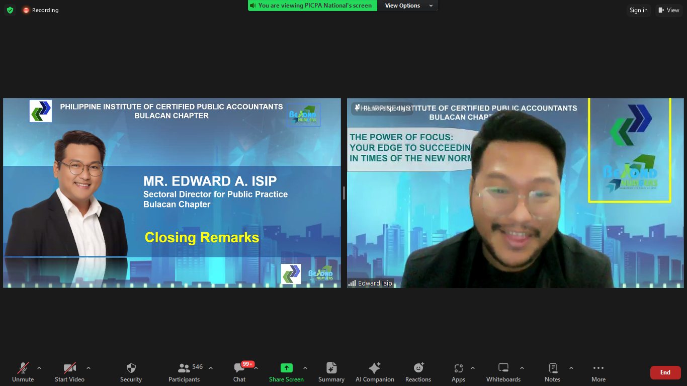Expand the chevron next to Whiteboards
This screenshot has height=386, width=687.
pyautogui.click(x=522, y=368)
